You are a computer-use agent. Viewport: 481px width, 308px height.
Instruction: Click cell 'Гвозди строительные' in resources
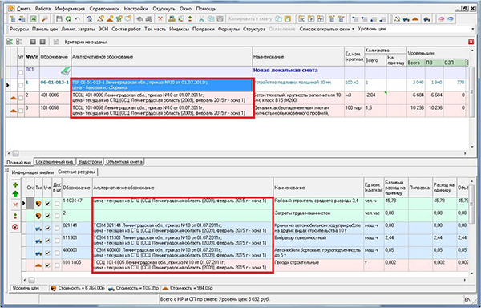click(x=318, y=265)
